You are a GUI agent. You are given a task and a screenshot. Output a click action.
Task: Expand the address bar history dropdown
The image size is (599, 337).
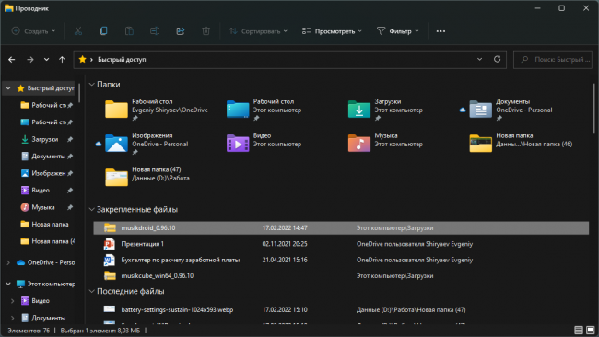pyautogui.click(x=479, y=59)
